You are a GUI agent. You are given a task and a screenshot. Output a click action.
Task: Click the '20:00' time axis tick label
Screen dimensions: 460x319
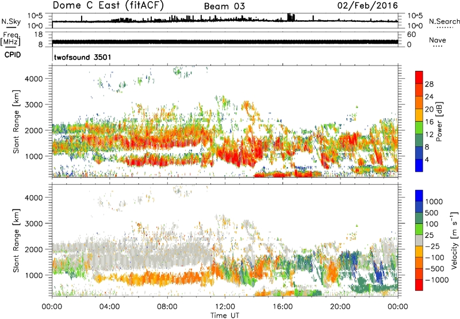(x=340, y=307)
